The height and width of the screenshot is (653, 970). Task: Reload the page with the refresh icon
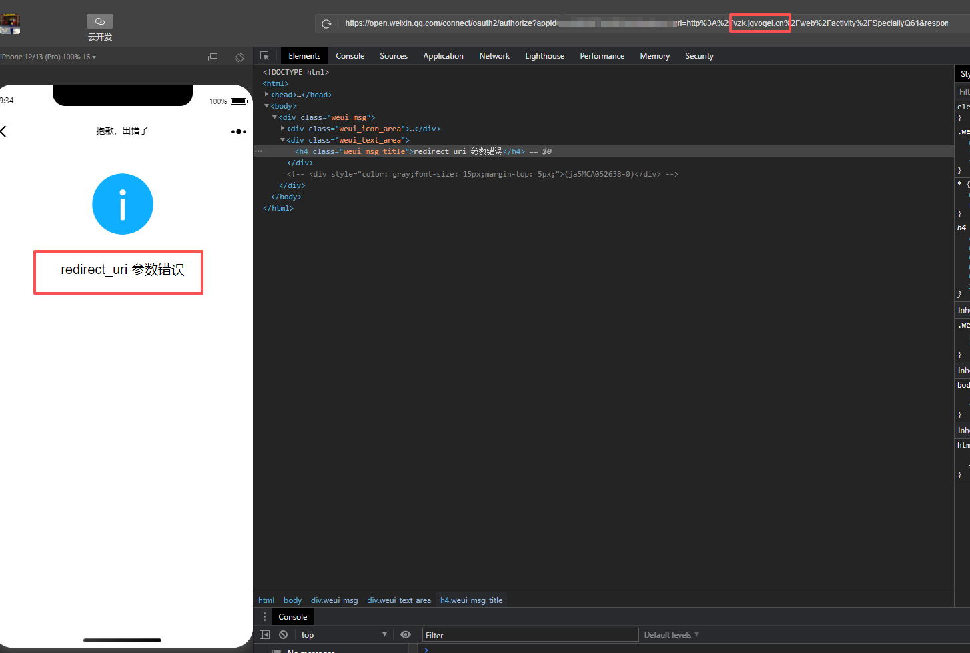coord(326,24)
